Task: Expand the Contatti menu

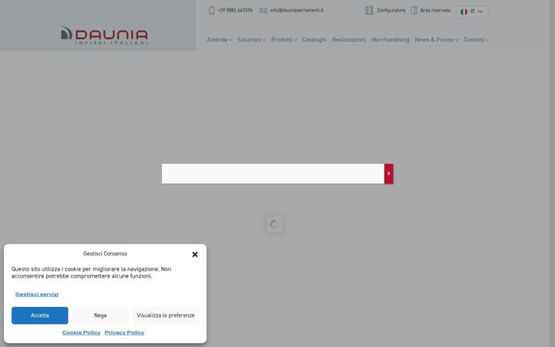Action: click(476, 39)
